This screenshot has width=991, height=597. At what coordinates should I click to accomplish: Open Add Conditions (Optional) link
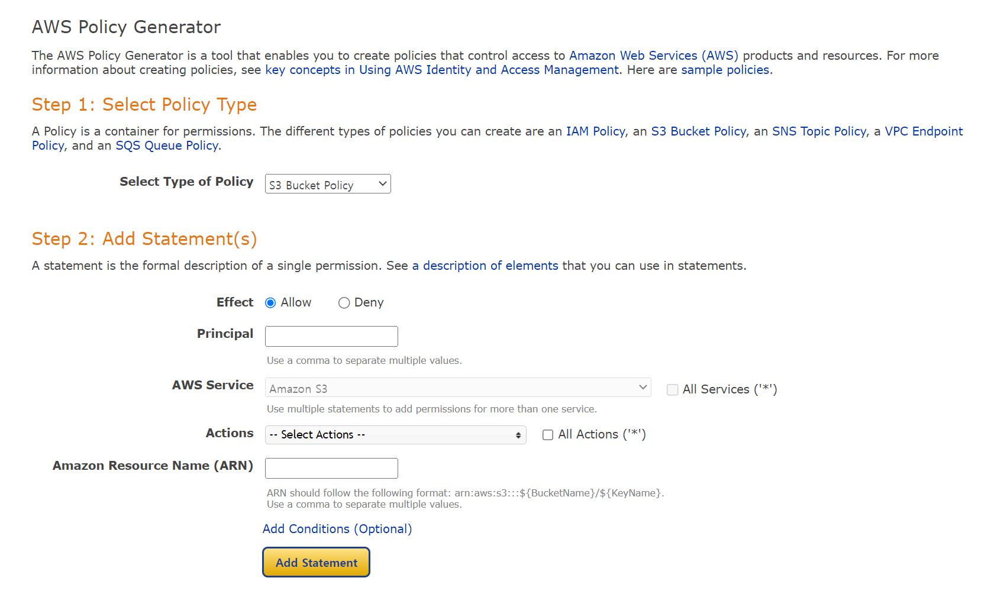click(x=337, y=529)
